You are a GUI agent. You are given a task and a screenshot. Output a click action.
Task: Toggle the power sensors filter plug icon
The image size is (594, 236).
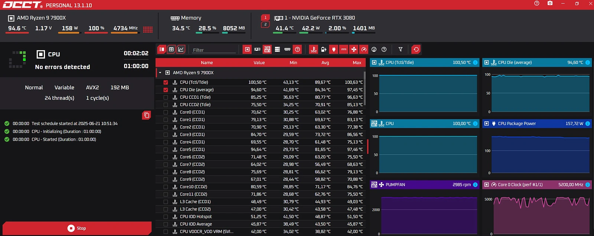click(x=334, y=49)
